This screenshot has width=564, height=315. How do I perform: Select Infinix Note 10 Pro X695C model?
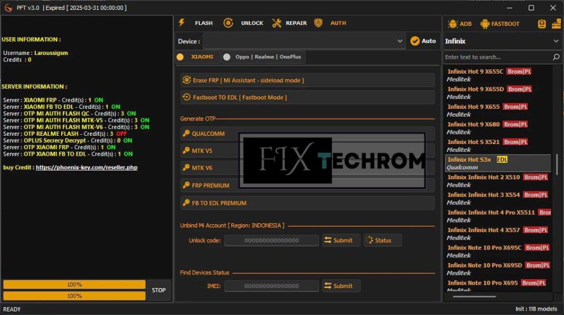(x=498, y=251)
